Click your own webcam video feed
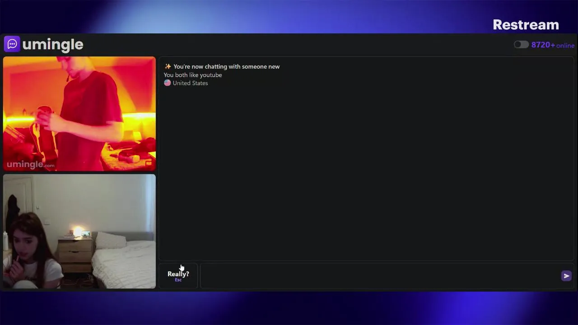The width and height of the screenshot is (578, 325). [x=79, y=231]
